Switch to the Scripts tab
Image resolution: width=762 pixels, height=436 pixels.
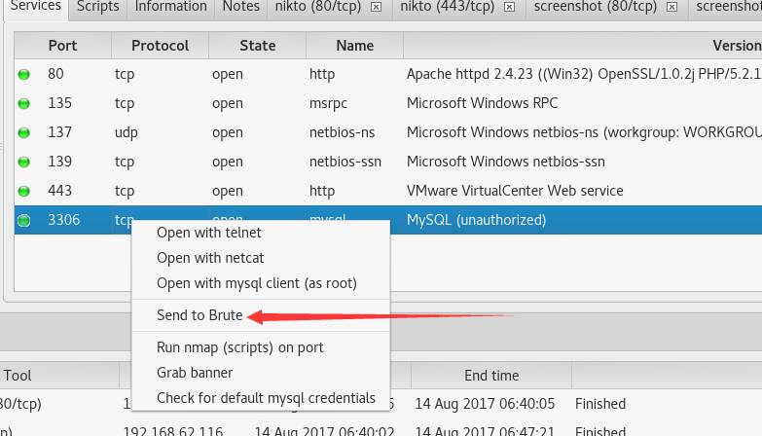point(98,7)
